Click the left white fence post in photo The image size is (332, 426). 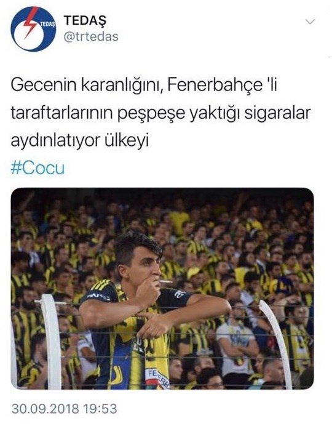pos(52,342)
